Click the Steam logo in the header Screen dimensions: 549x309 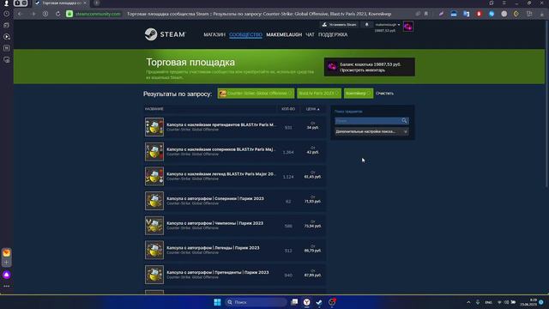pyautogui.click(x=165, y=34)
